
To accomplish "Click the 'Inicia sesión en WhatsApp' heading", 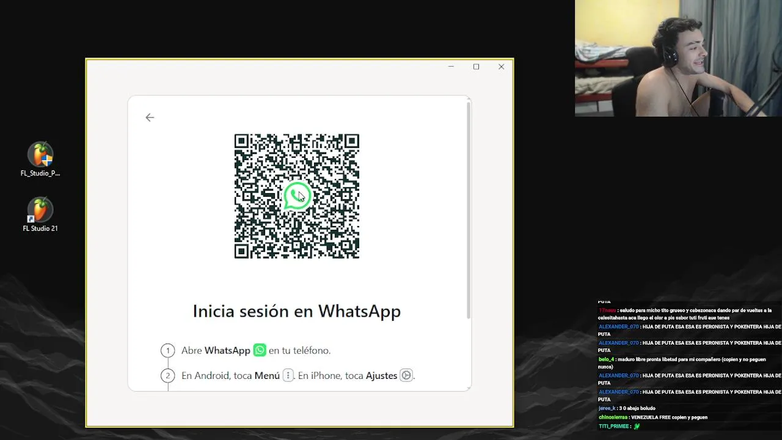I will 297,311.
